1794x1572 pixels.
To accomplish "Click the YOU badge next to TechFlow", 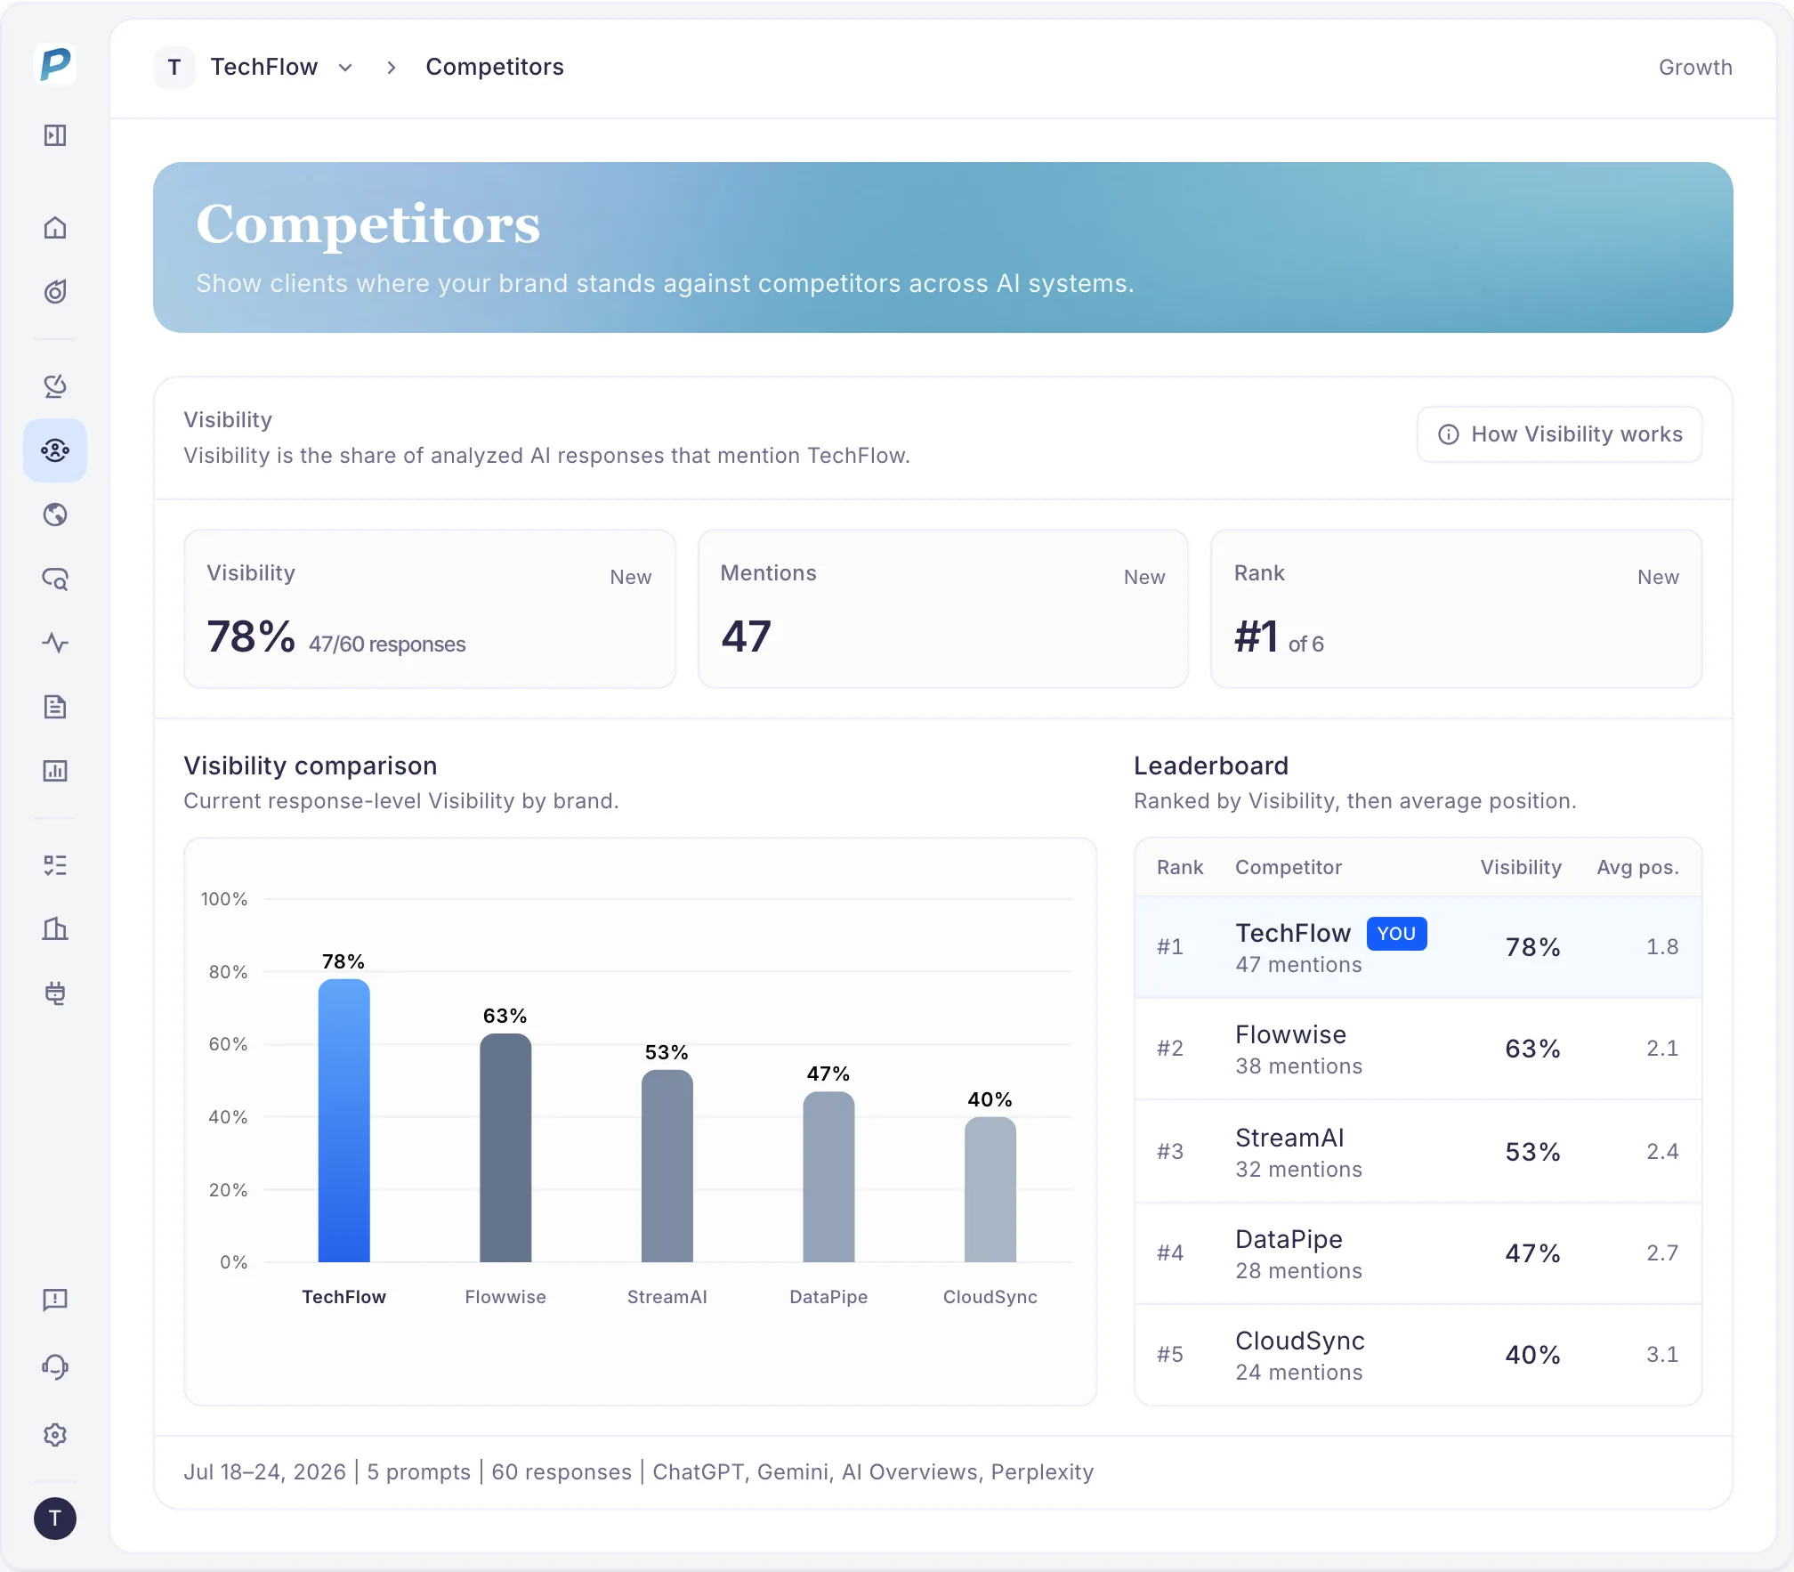I will tap(1396, 934).
